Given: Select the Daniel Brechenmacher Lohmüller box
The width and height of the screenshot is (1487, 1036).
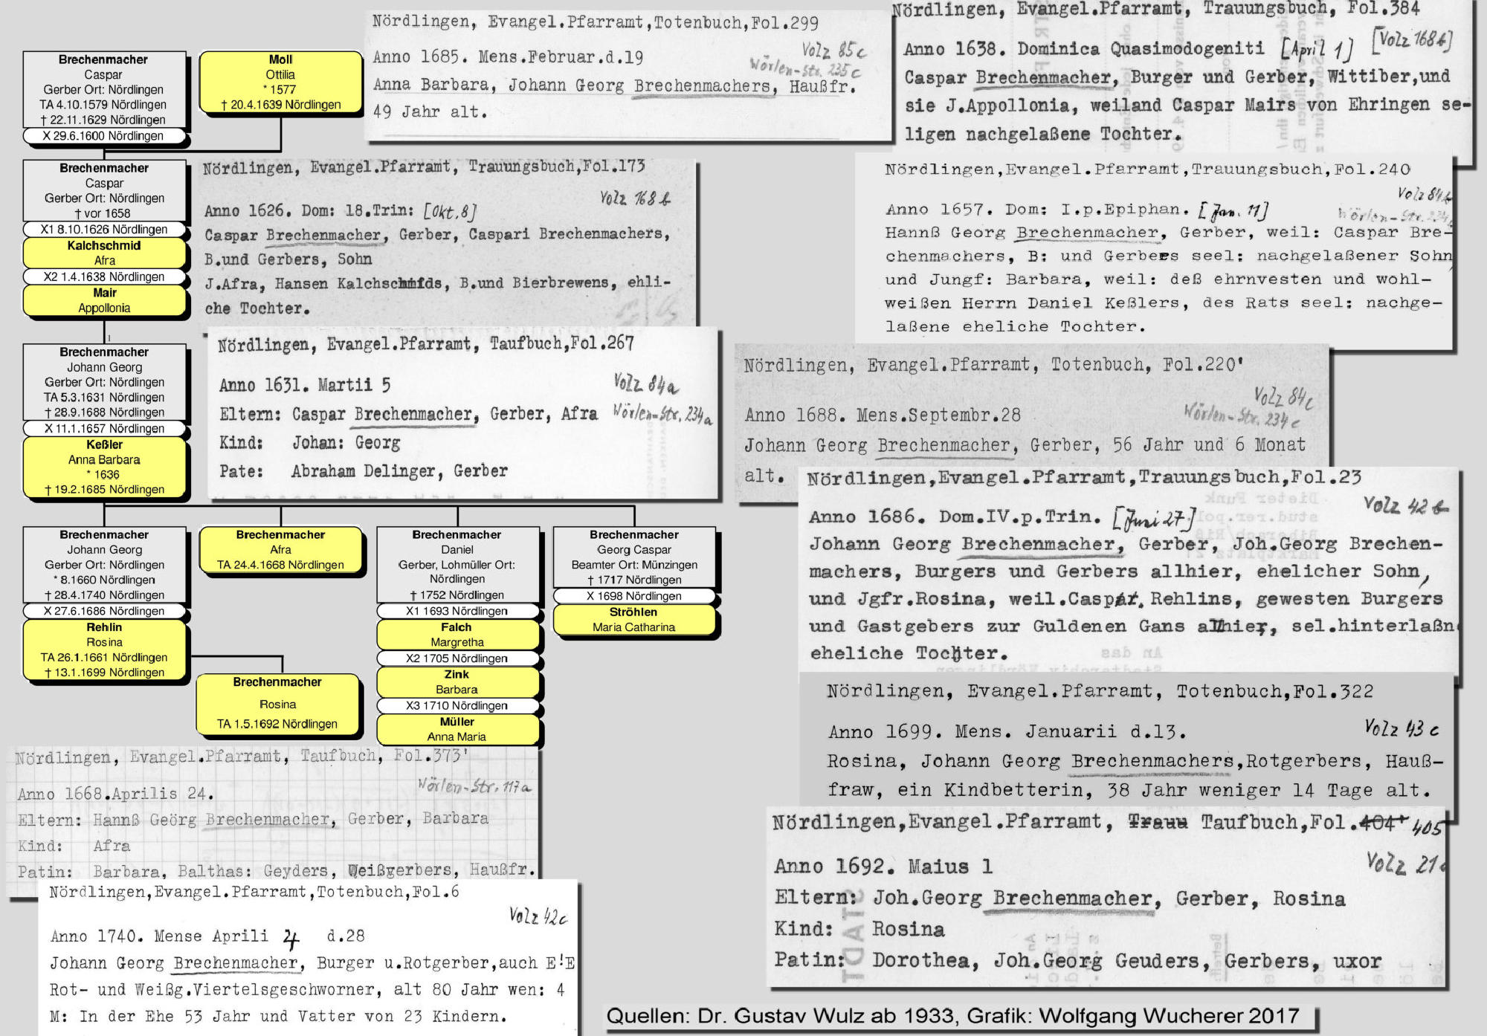Looking at the screenshot, I should click(457, 564).
